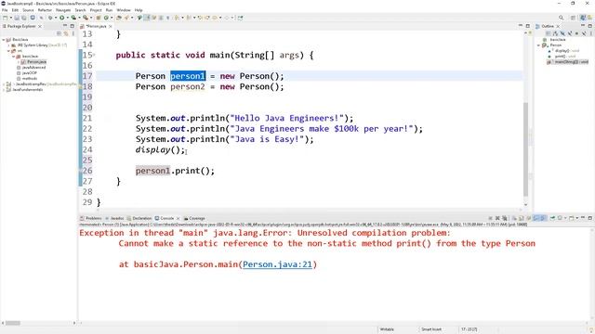The height and width of the screenshot is (334, 595).
Task: Click the folding marker on line 15
Action: coord(94,55)
